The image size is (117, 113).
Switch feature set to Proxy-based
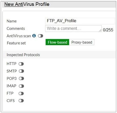82,42
